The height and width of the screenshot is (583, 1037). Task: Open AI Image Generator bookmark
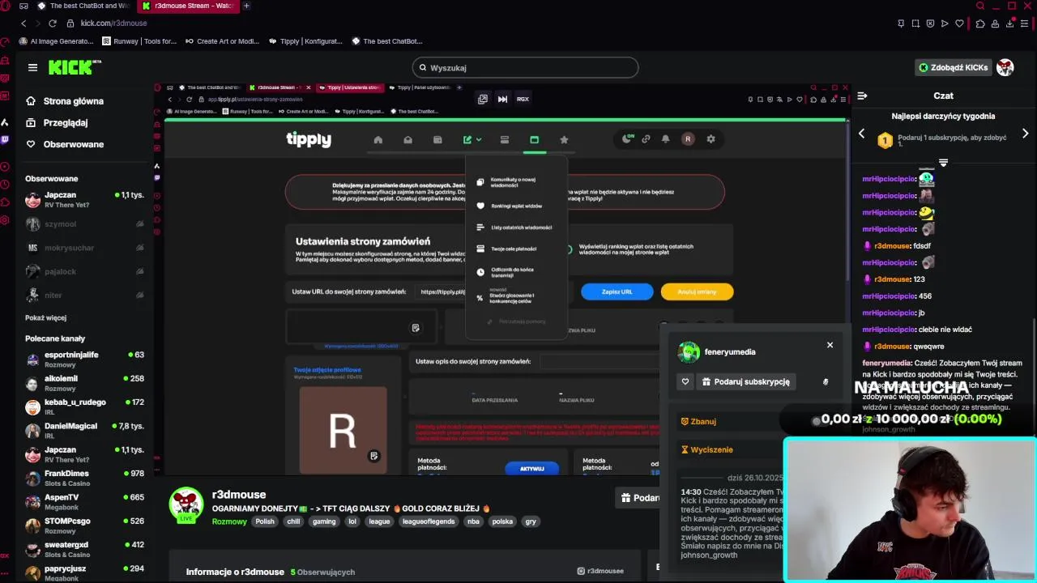click(56, 41)
